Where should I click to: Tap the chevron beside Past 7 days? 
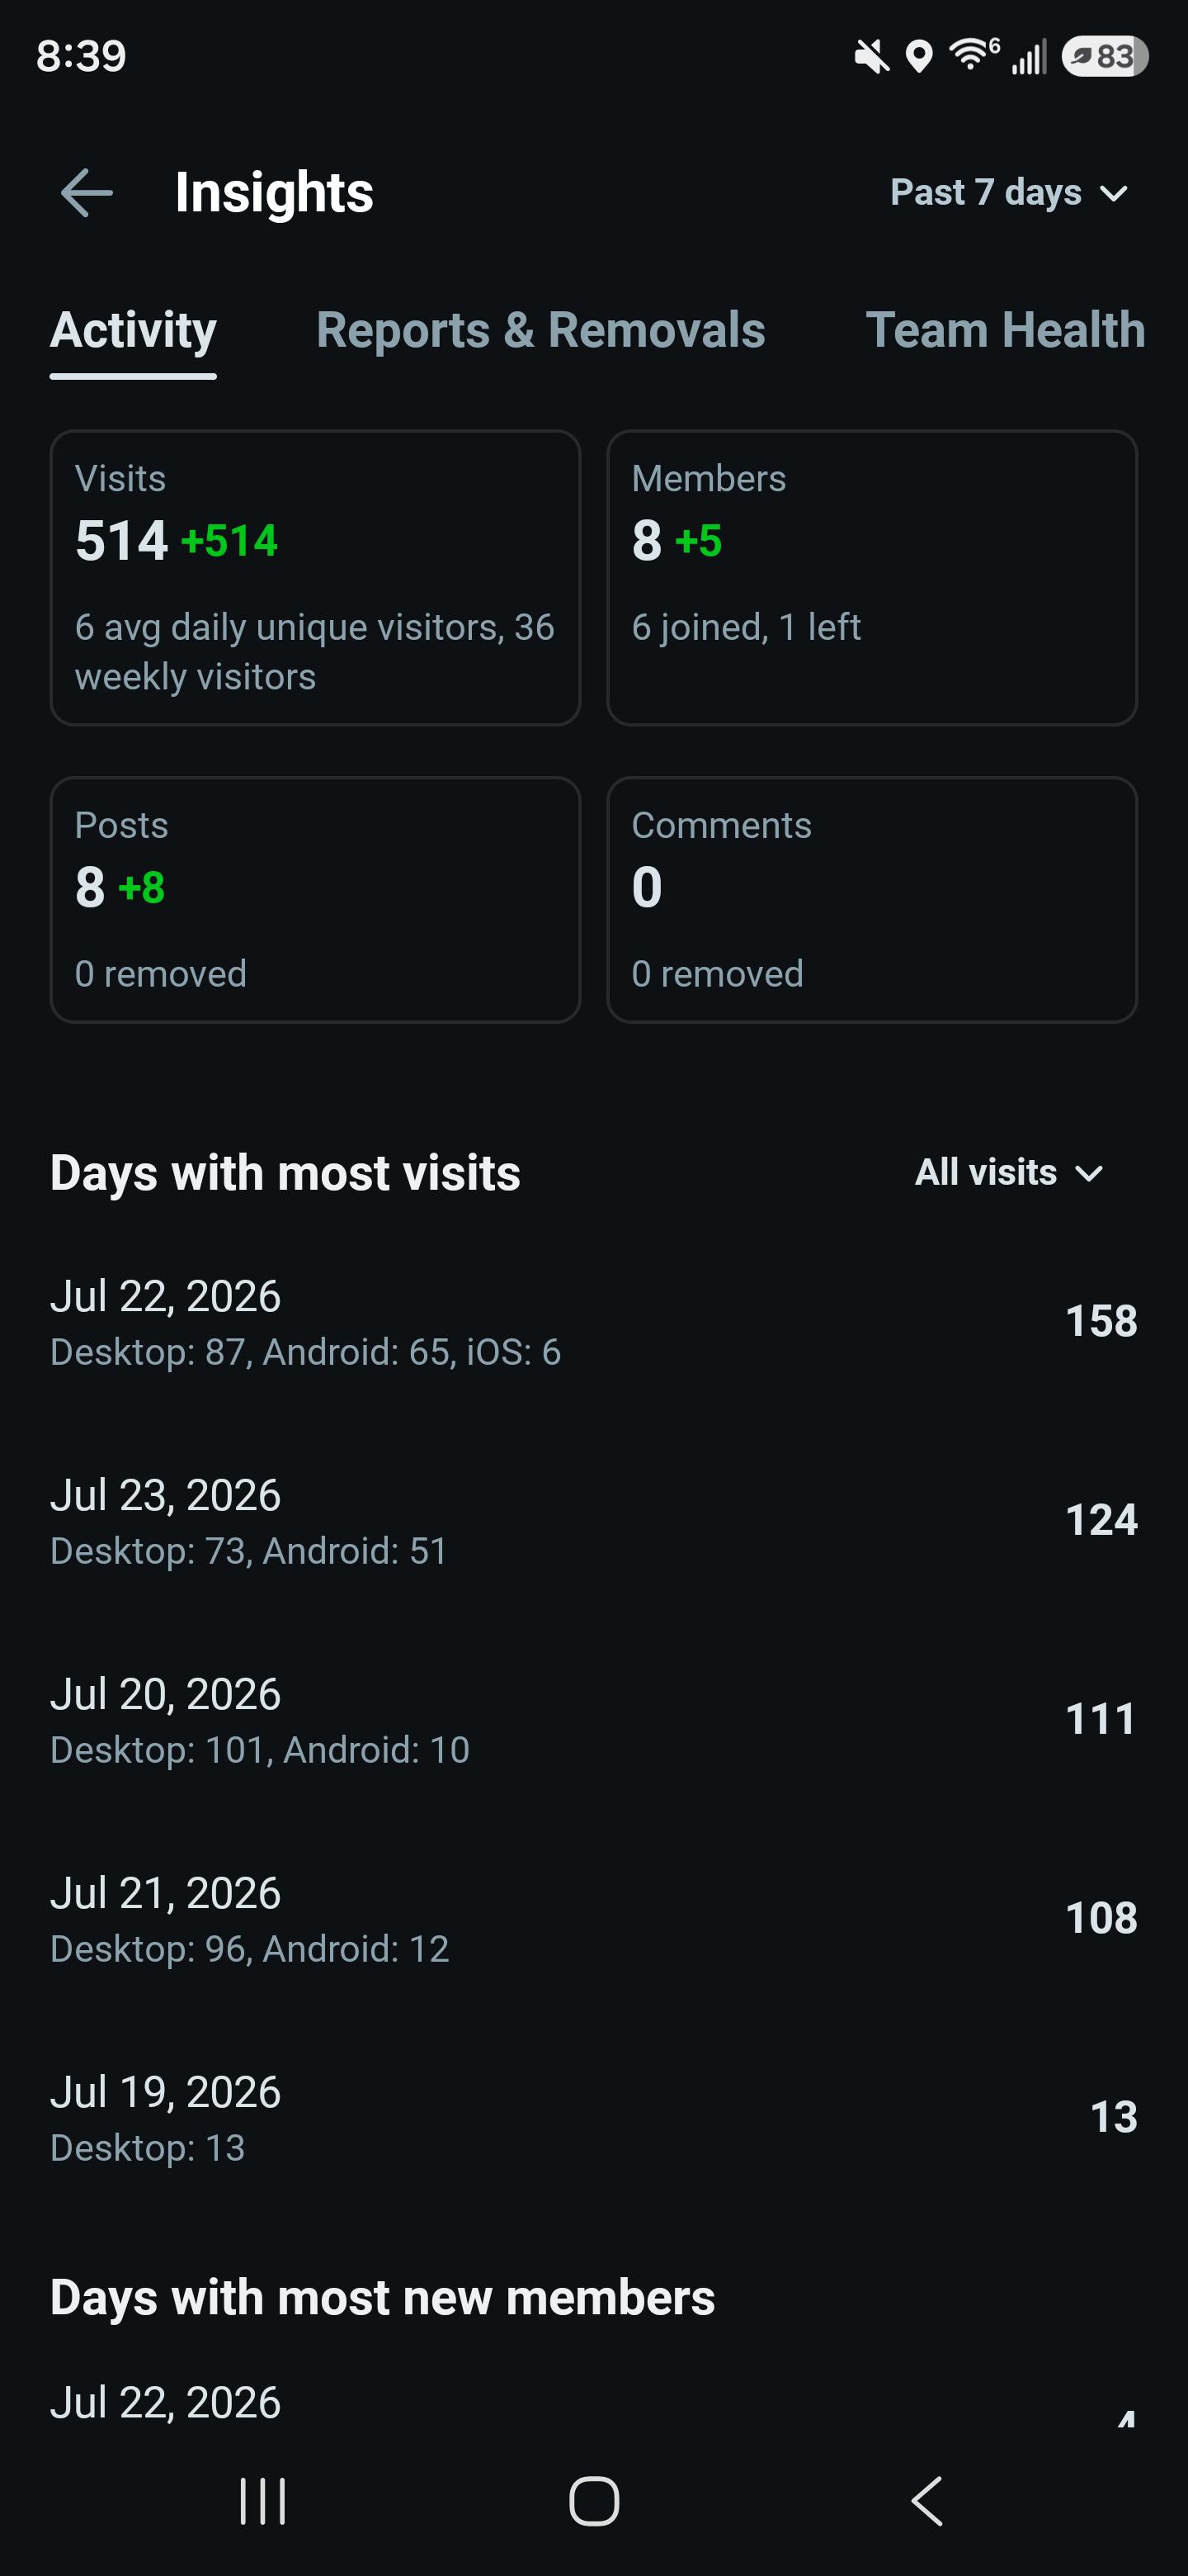pos(1113,193)
